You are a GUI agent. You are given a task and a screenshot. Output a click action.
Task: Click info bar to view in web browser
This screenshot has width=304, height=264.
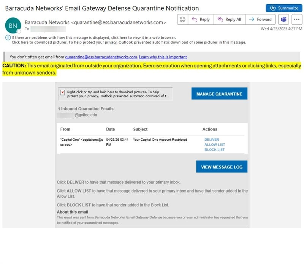(94, 38)
